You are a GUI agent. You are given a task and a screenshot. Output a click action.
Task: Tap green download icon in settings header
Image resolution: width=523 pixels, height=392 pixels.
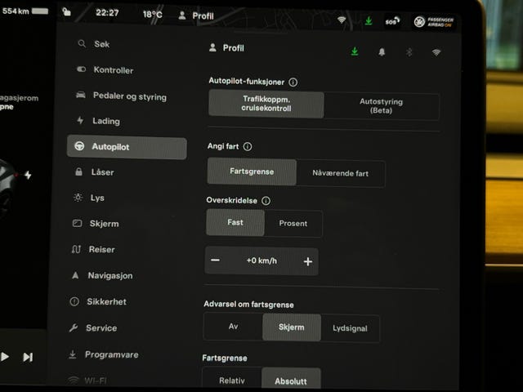coord(355,51)
